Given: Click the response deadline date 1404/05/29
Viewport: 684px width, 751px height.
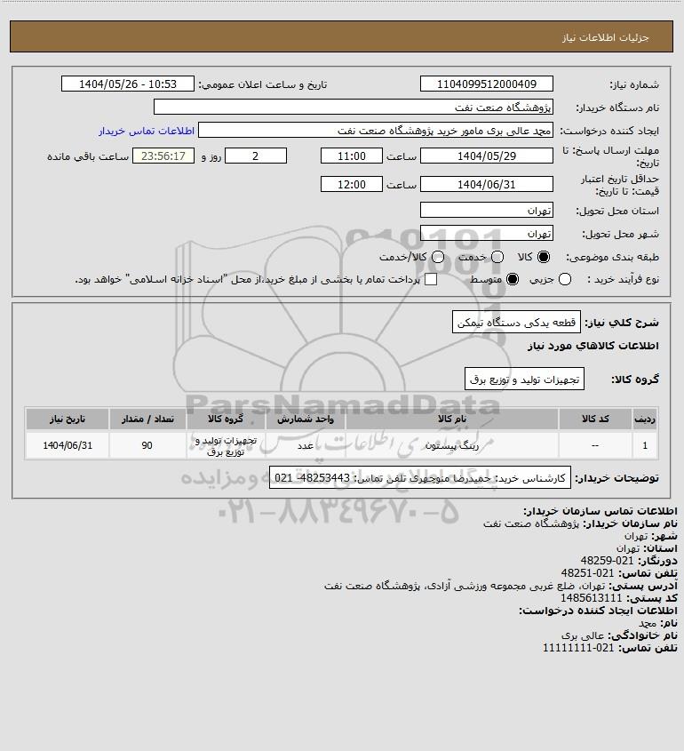Looking at the screenshot, I should click(486, 156).
